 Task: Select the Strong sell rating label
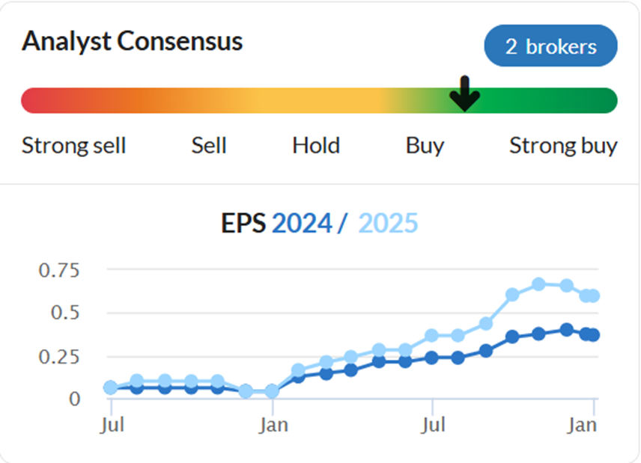coord(73,145)
